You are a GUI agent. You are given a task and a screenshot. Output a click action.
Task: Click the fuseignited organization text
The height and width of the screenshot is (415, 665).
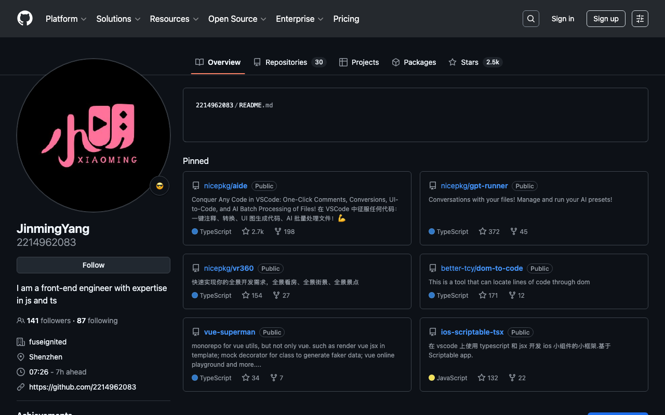(x=48, y=342)
